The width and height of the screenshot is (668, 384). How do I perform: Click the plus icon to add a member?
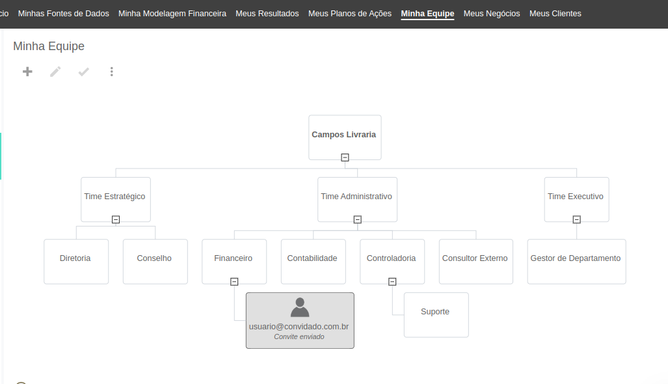(x=27, y=72)
